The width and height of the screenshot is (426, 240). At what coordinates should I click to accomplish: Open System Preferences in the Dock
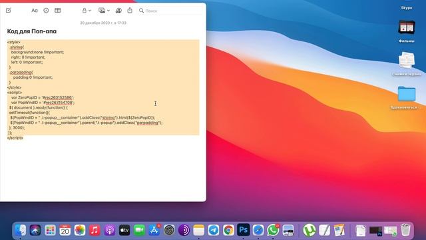(169, 230)
